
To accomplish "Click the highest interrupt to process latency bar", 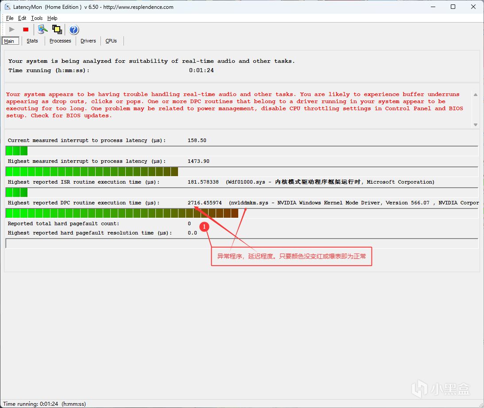I will click(242, 171).
